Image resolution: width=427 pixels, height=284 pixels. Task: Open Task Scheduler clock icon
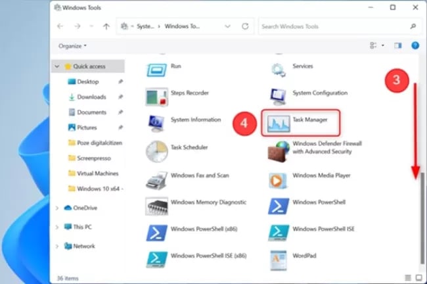(x=156, y=152)
